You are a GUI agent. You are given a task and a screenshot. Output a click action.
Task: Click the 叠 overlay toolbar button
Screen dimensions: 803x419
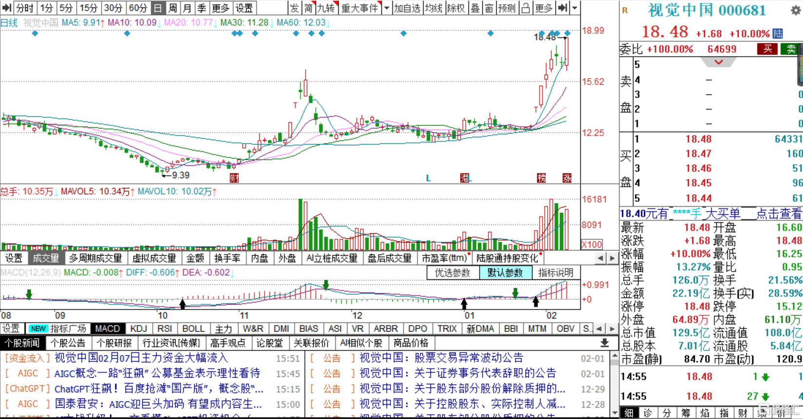pos(475,8)
